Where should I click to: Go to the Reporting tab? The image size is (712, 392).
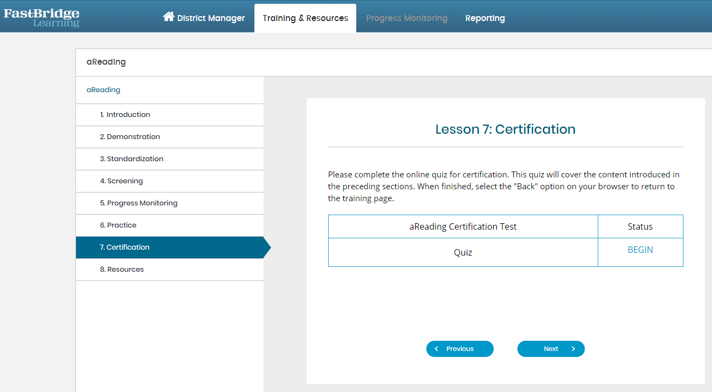pos(485,18)
